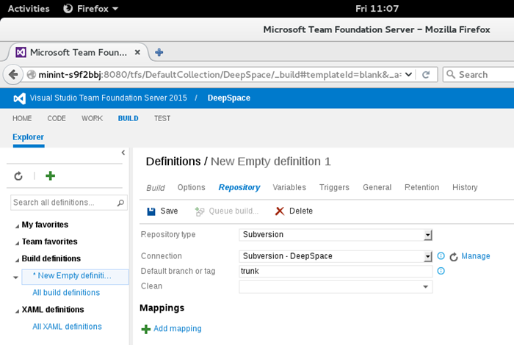Switch to the History tab

[465, 187]
